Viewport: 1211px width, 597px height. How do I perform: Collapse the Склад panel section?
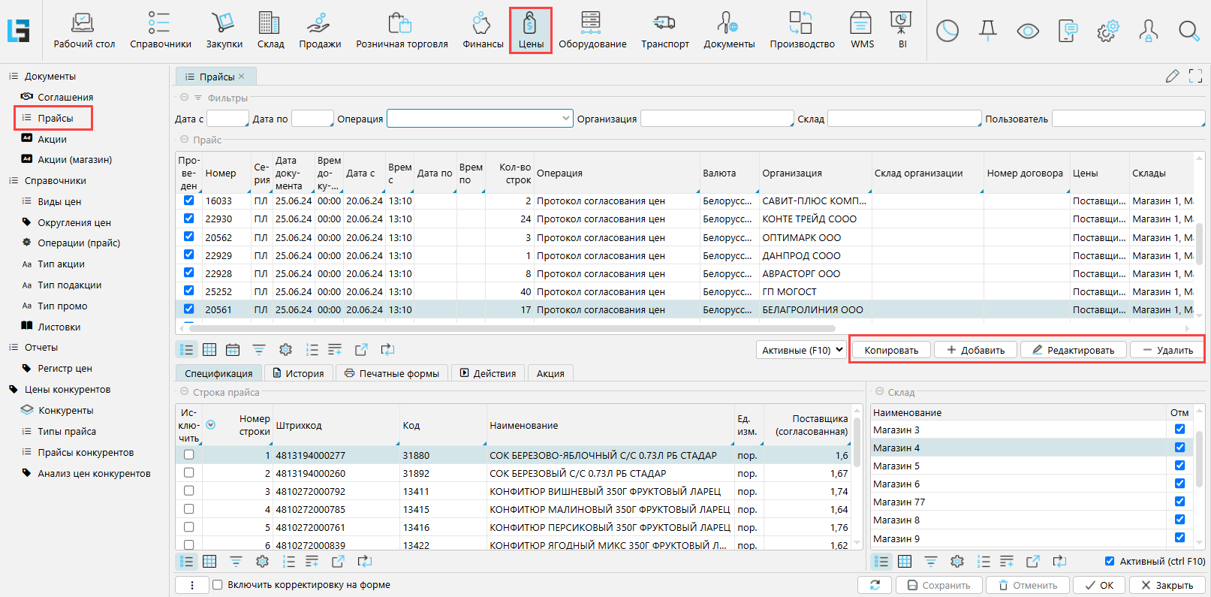click(x=879, y=392)
